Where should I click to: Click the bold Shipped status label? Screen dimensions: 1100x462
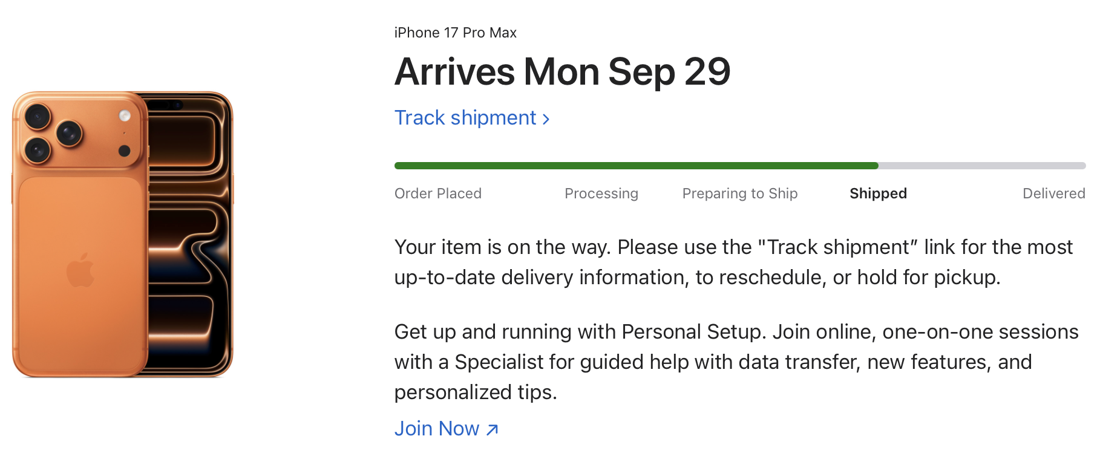[878, 194]
